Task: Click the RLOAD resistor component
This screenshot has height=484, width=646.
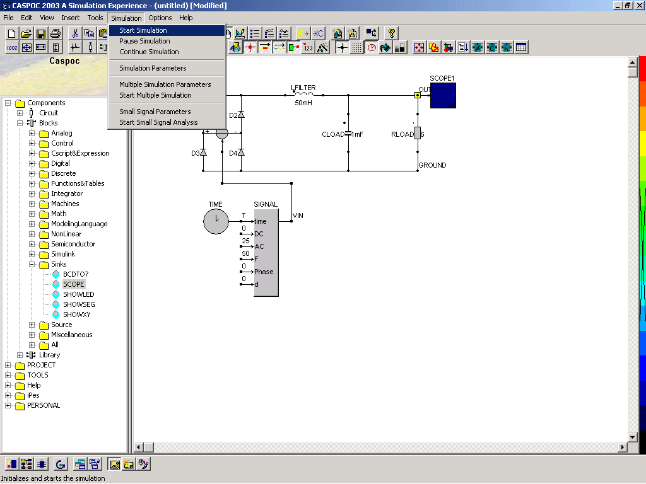Action: [418, 133]
